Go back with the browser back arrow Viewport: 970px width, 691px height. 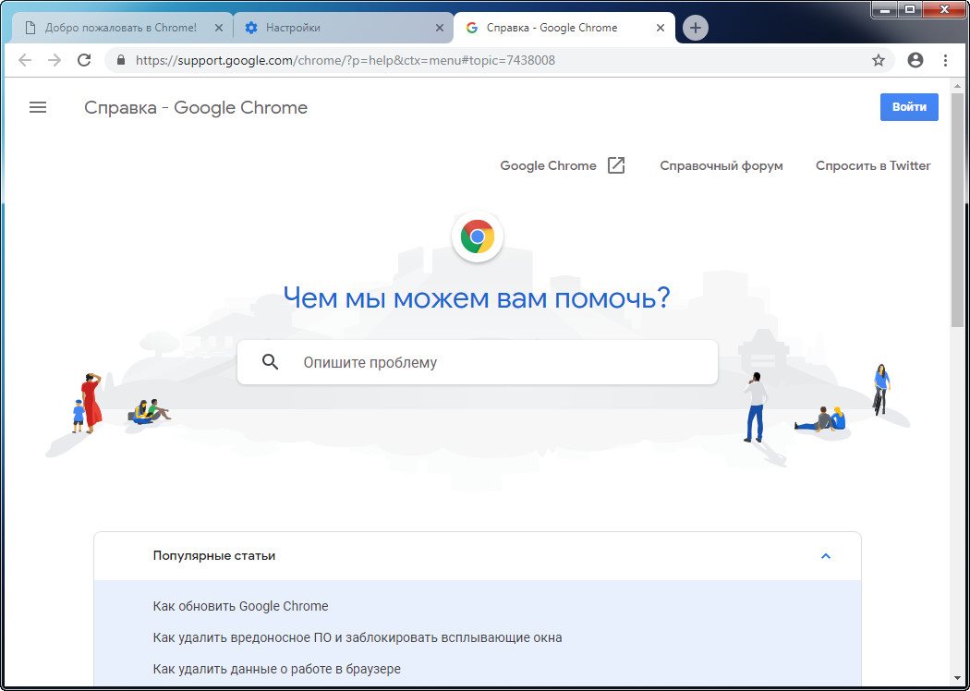pyautogui.click(x=25, y=60)
